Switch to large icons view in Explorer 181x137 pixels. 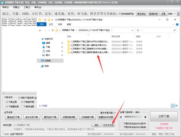coord(177,106)
